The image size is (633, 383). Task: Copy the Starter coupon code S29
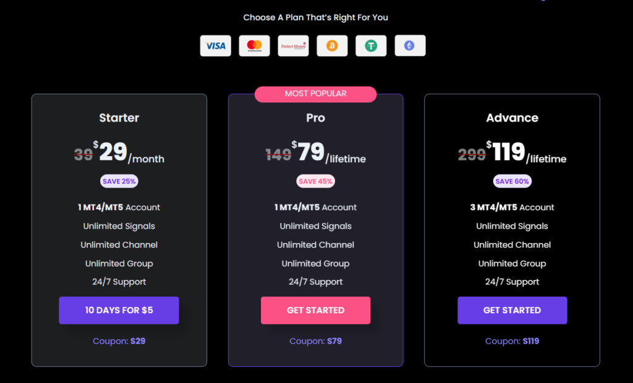click(x=138, y=341)
